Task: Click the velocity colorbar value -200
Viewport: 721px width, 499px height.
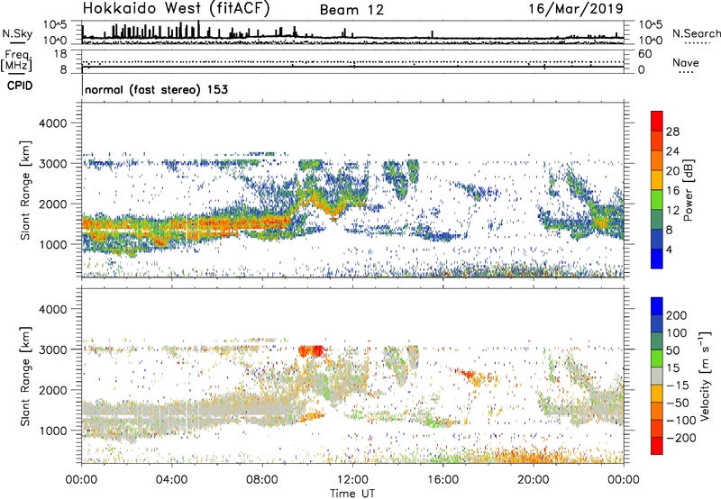Action: point(681,438)
